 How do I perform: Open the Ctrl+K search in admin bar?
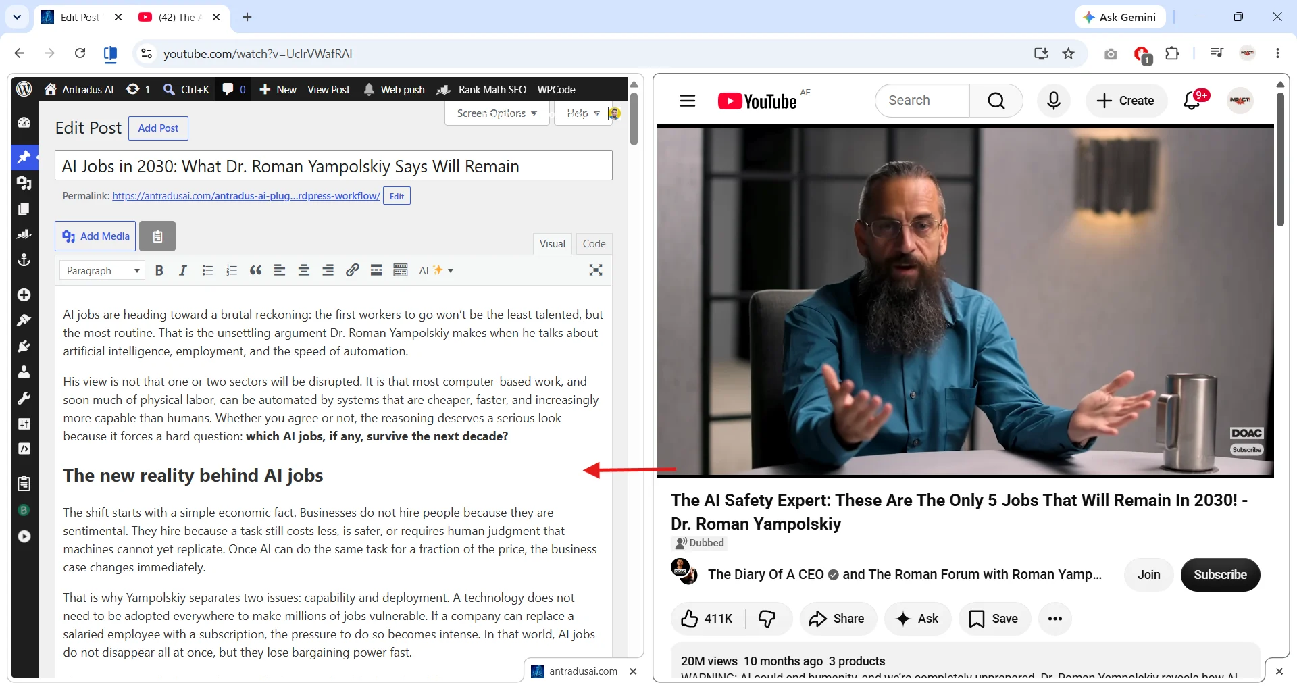(x=186, y=89)
